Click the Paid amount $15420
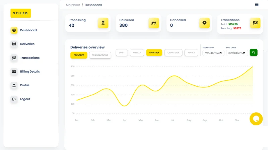Image resolution: width=268 pixels, height=150 pixels. click(233, 24)
